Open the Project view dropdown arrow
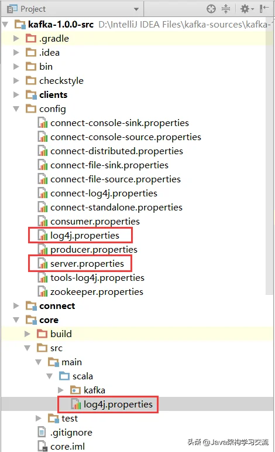275x452 pixels. (x=136, y=9)
